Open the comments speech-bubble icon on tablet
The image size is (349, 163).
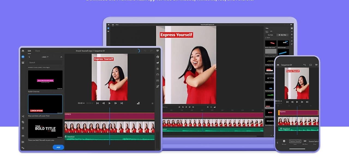(158, 51)
